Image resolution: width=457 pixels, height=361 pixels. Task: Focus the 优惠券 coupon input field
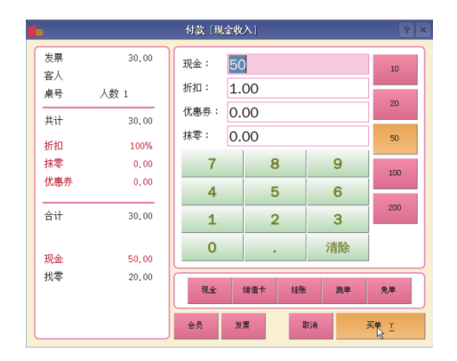pyautogui.click(x=298, y=112)
